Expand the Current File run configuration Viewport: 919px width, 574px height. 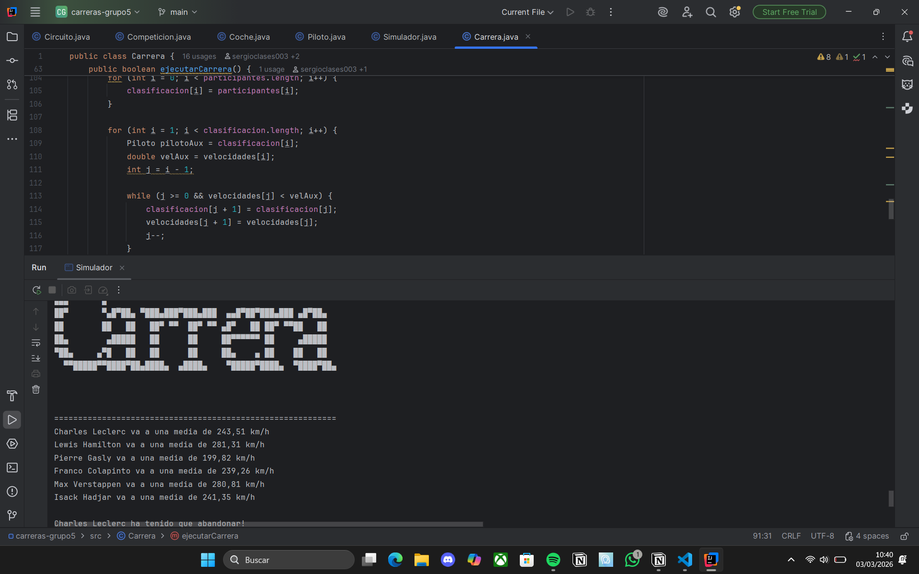click(x=527, y=12)
